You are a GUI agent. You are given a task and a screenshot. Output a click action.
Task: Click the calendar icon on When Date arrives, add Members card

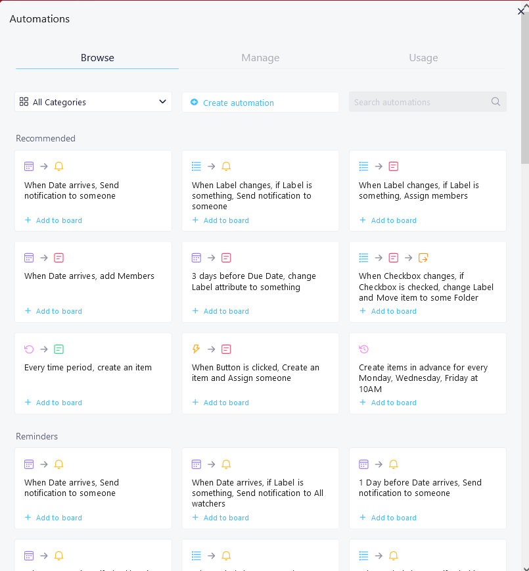28,258
